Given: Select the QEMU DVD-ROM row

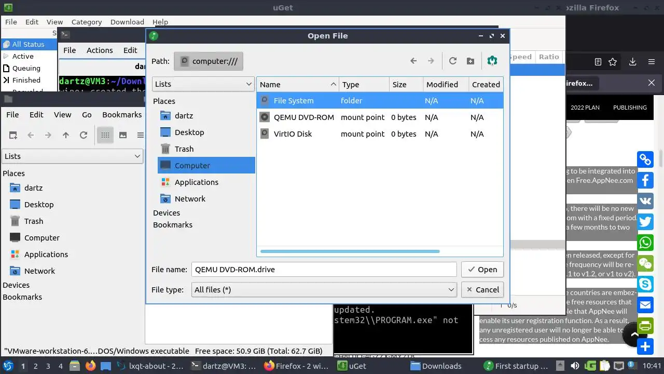Looking at the screenshot, I should pyautogui.click(x=380, y=117).
